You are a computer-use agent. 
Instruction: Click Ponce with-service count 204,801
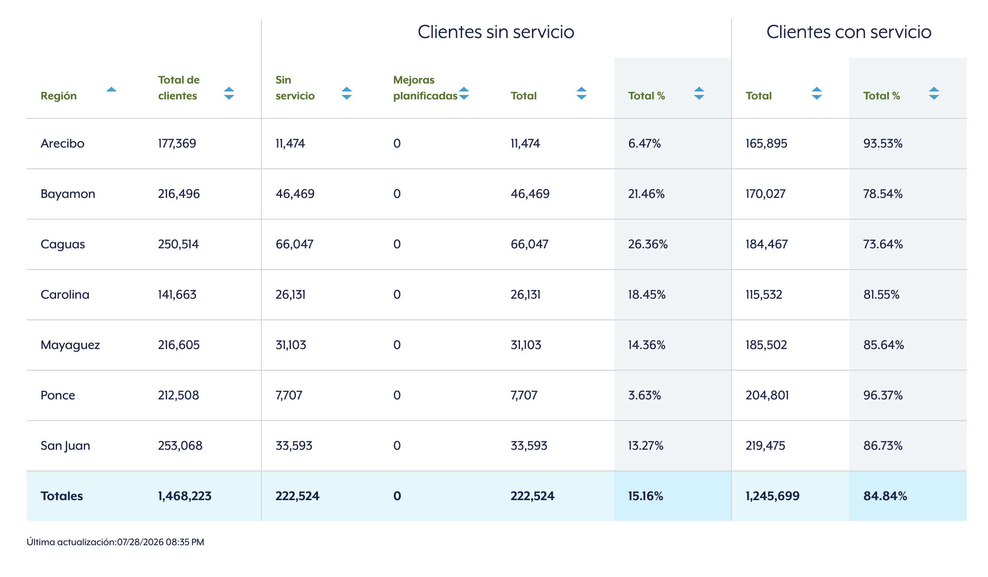point(767,395)
